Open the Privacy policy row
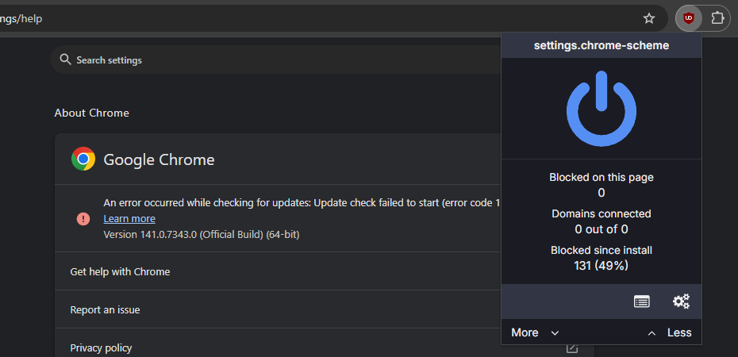Viewport: 738px width, 357px height. click(325, 347)
